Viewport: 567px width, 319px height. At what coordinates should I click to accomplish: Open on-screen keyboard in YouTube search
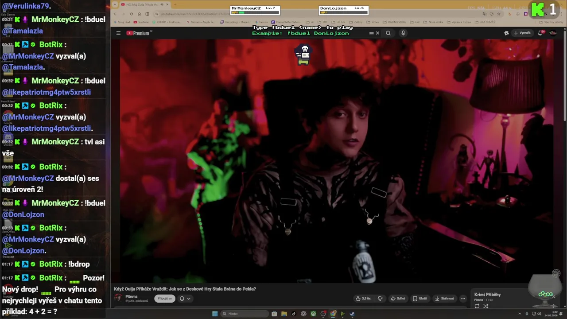pos(372,33)
